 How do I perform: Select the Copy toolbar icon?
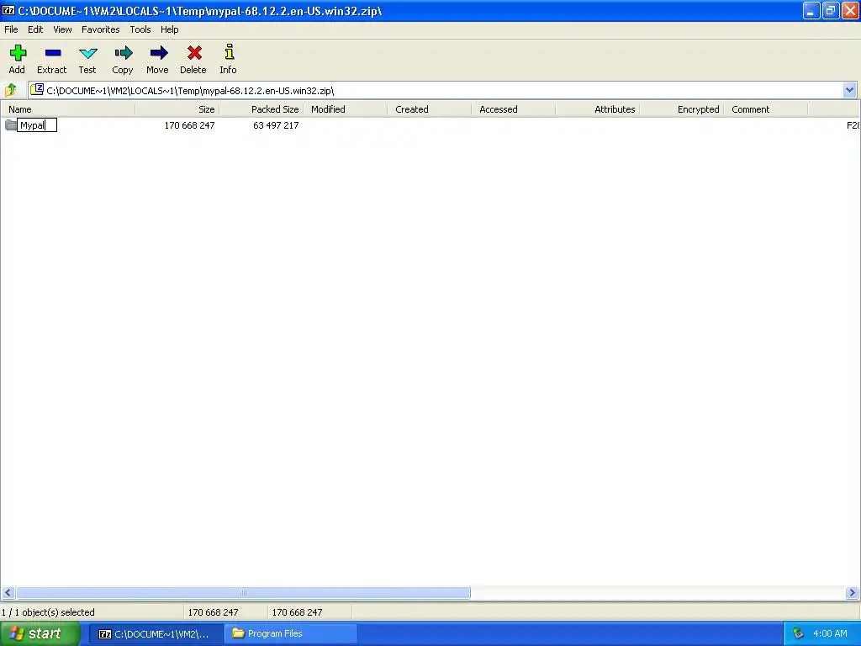[x=123, y=53]
